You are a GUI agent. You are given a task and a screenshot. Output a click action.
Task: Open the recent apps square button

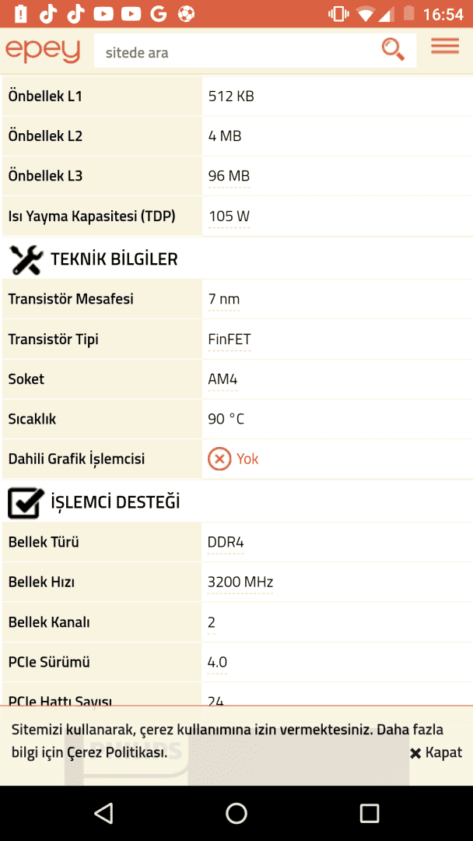click(369, 813)
